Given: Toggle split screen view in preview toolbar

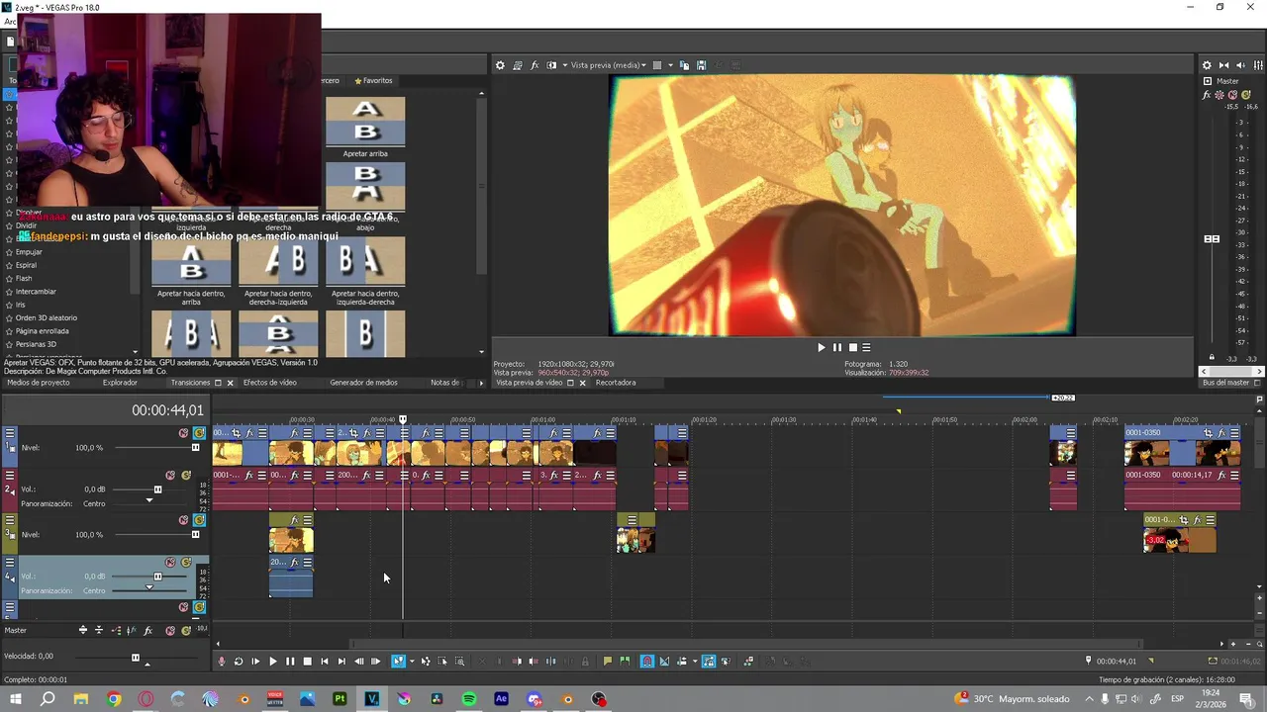Looking at the screenshot, I should [551, 65].
